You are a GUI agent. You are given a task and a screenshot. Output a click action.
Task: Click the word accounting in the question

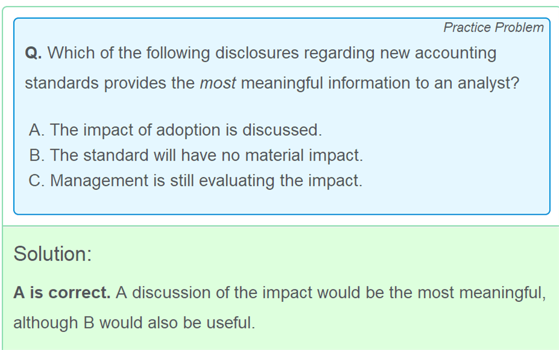455,54
